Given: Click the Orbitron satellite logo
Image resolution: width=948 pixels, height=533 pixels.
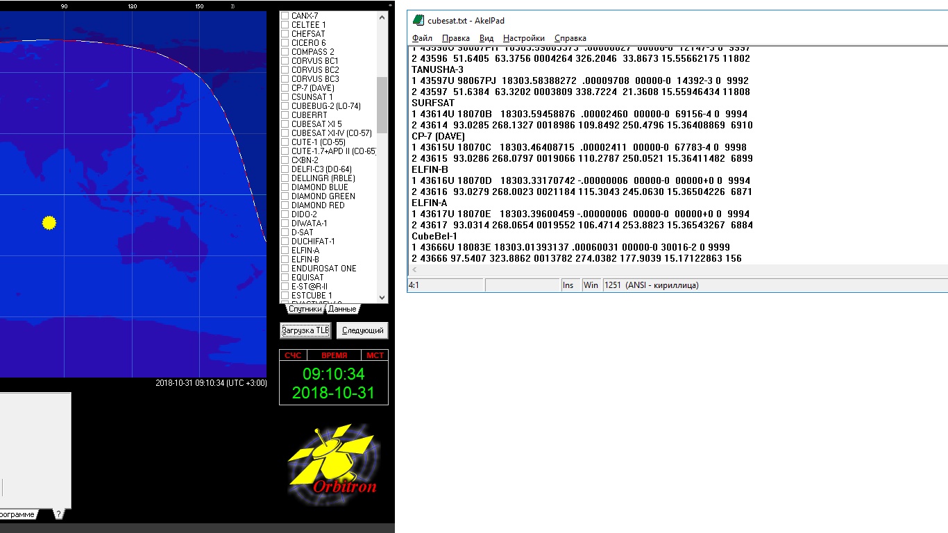Looking at the screenshot, I should tap(333, 459).
